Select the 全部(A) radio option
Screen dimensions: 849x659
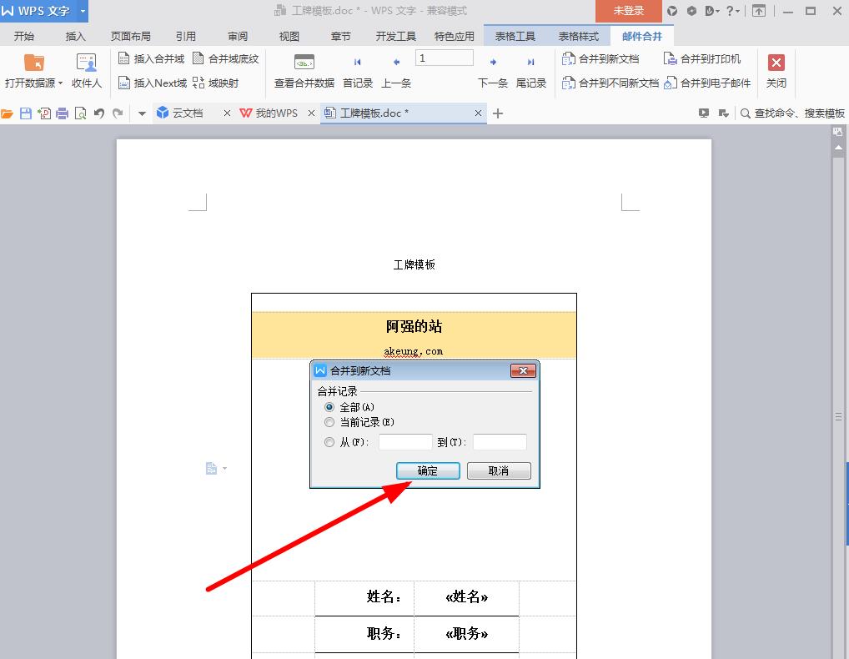pos(329,407)
